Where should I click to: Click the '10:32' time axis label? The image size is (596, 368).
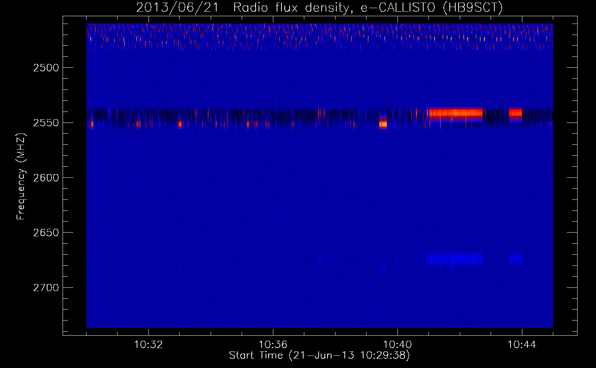tap(148, 345)
